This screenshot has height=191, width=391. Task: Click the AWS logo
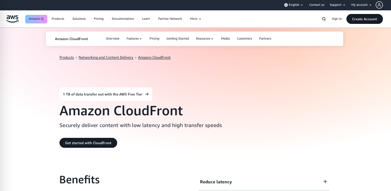(13, 19)
